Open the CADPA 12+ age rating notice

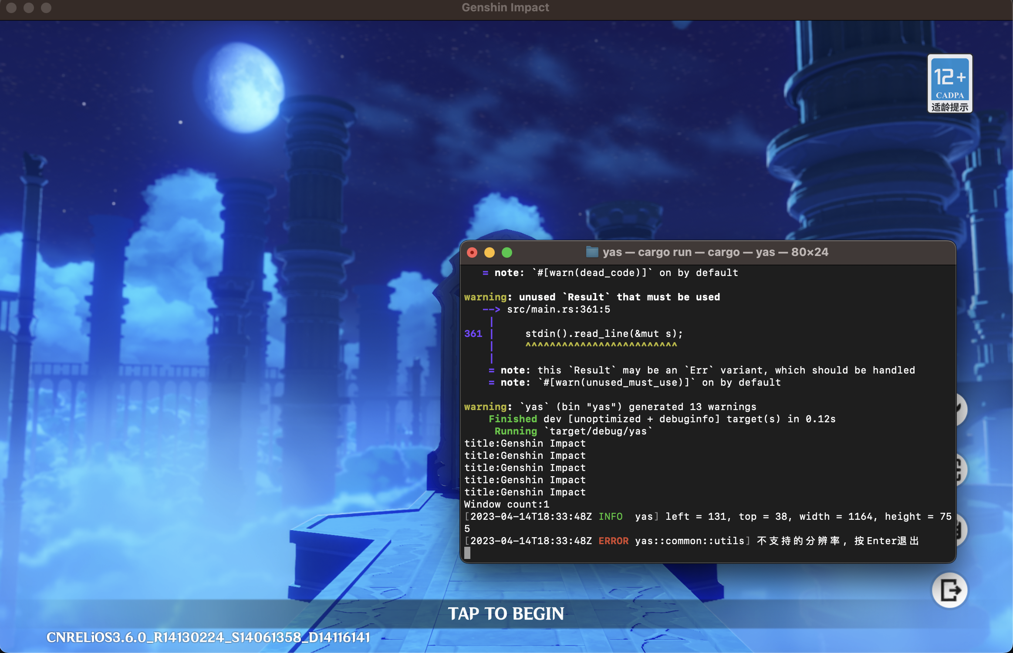point(949,84)
